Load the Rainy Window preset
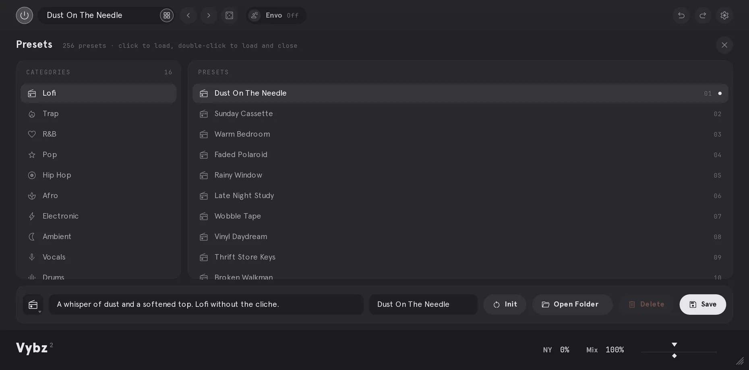 (x=460, y=175)
